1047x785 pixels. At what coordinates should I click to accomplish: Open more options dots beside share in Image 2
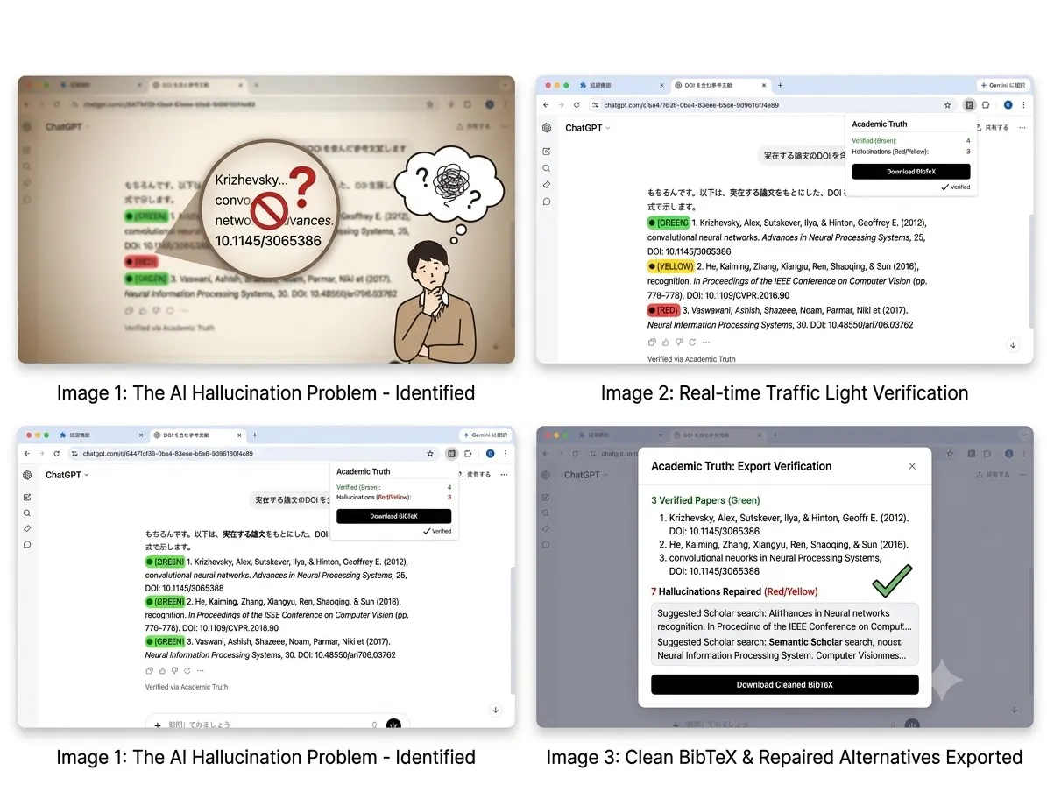(1022, 128)
